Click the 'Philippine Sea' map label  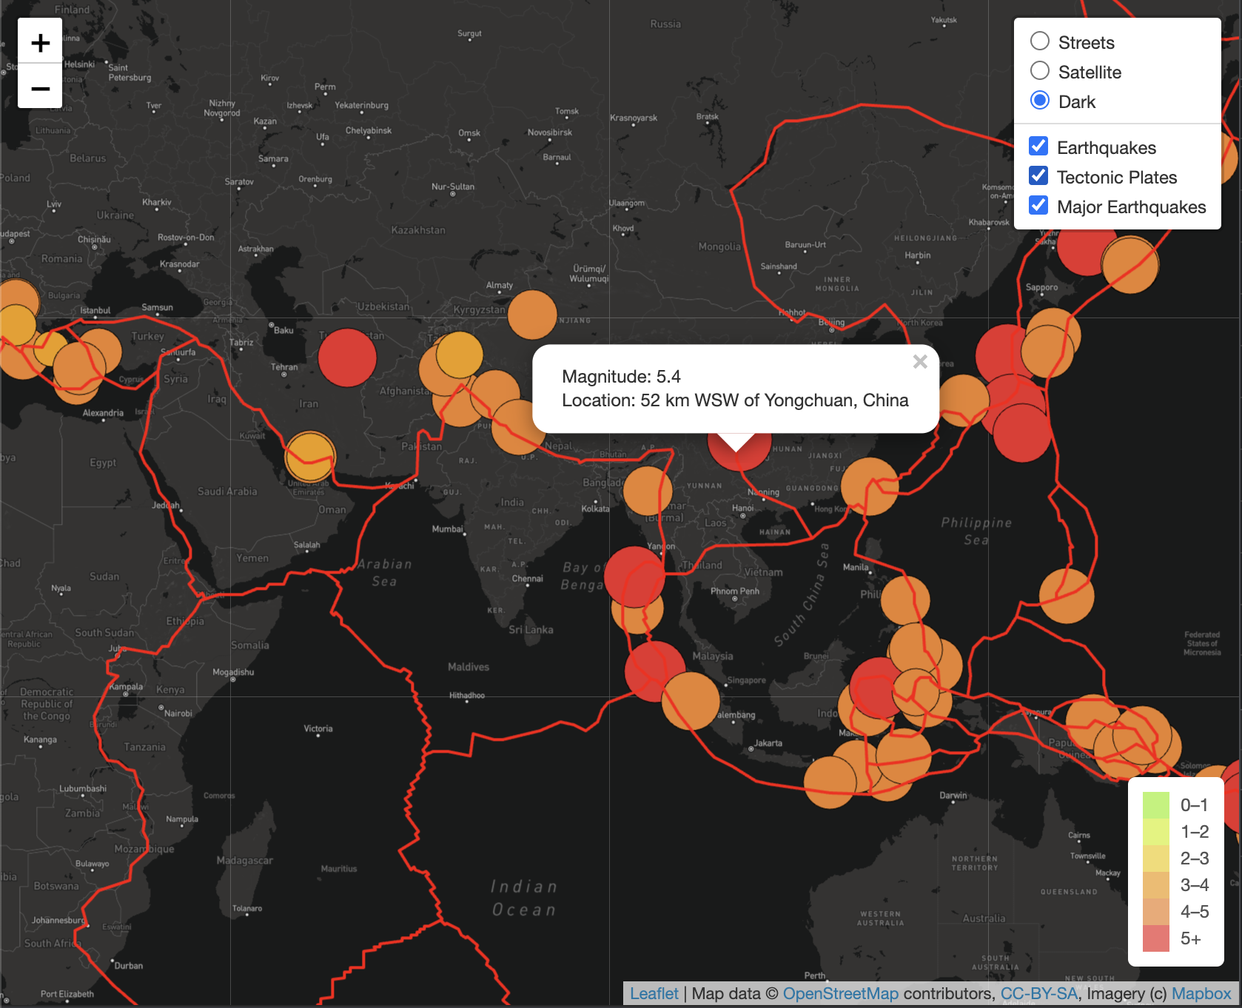point(976,531)
